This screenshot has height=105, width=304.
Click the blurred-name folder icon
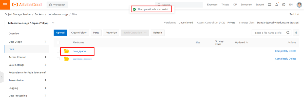point(66,59)
